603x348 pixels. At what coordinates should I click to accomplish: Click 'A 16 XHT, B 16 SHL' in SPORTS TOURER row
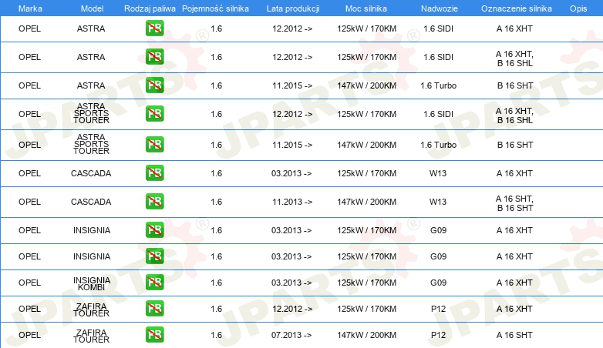(x=514, y=115)
